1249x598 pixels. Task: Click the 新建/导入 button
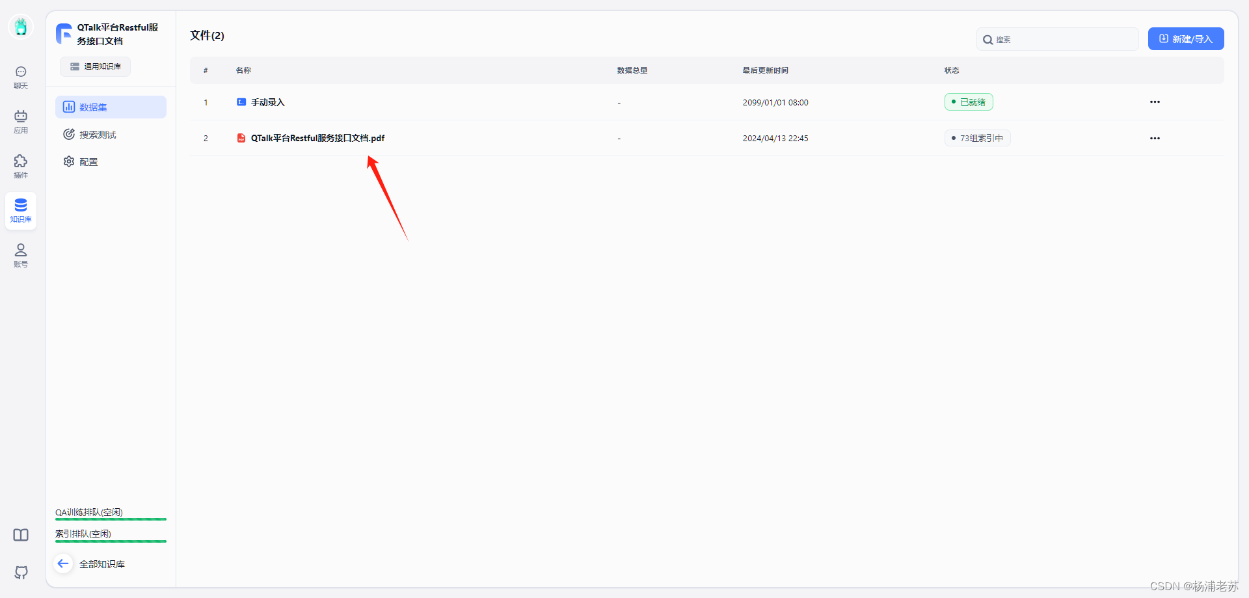[1186, 39]
